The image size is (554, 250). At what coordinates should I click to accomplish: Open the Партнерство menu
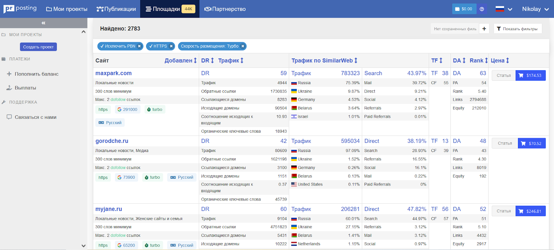pos(225,9)
